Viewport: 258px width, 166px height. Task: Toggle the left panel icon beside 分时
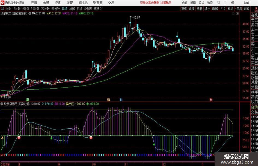pyautogui.click(x=2, y=8)
